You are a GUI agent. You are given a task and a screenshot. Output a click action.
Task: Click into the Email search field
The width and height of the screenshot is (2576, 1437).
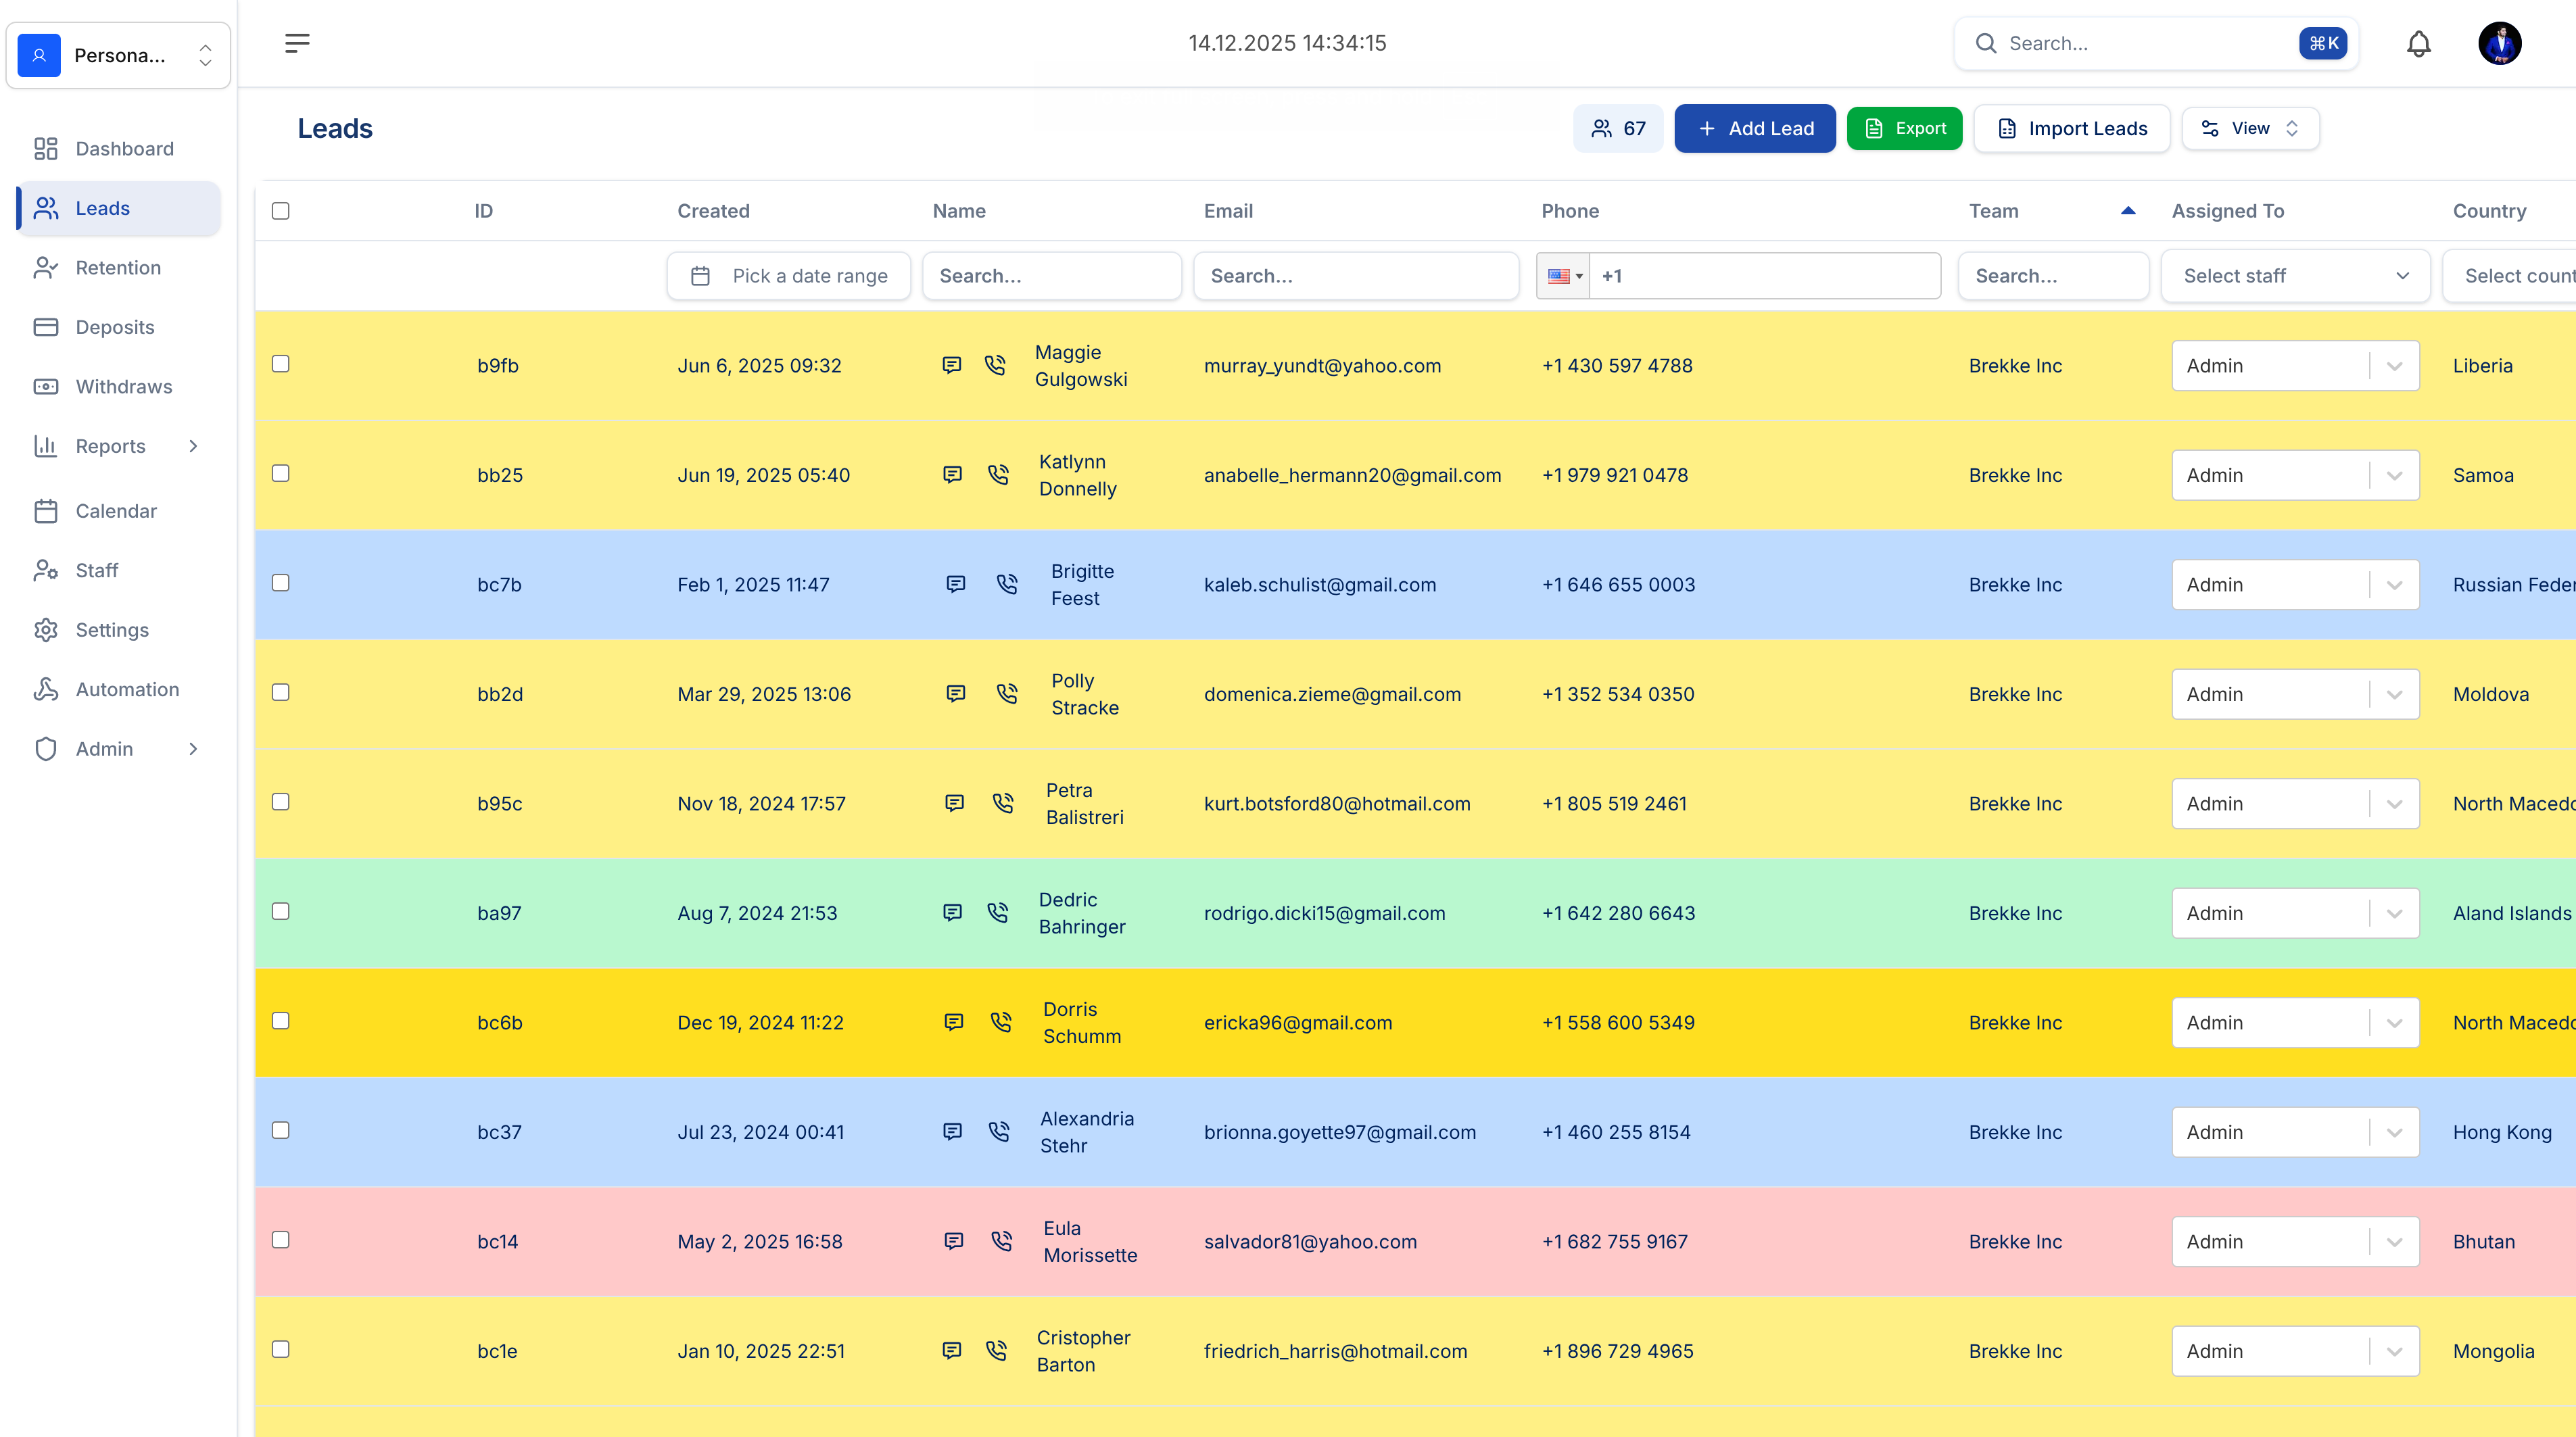1355,275
